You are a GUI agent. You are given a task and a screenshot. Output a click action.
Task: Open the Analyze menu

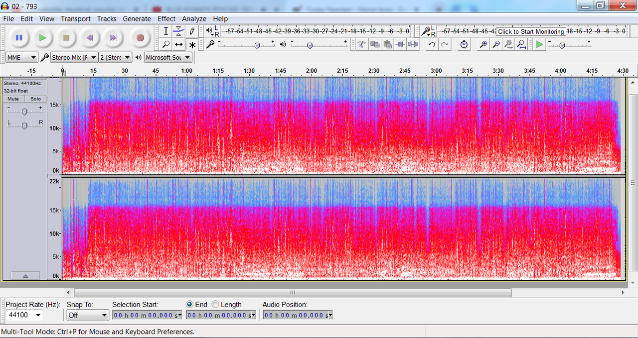[194, 19]
